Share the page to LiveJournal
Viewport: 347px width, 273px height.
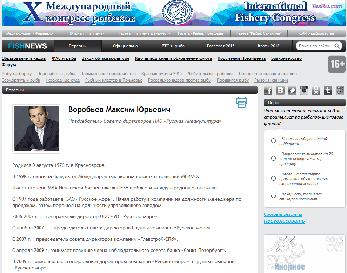[340, 90]
